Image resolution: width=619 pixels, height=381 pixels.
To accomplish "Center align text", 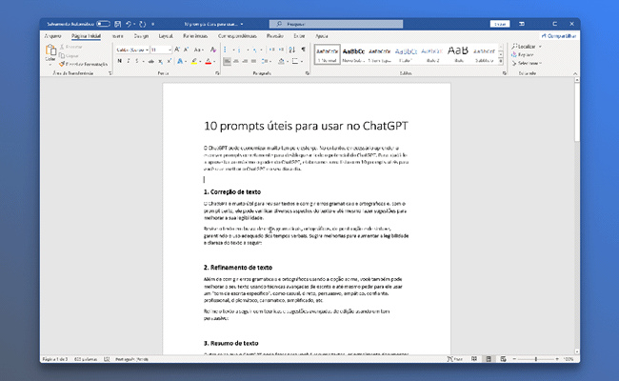I will [x=236, y=61].
